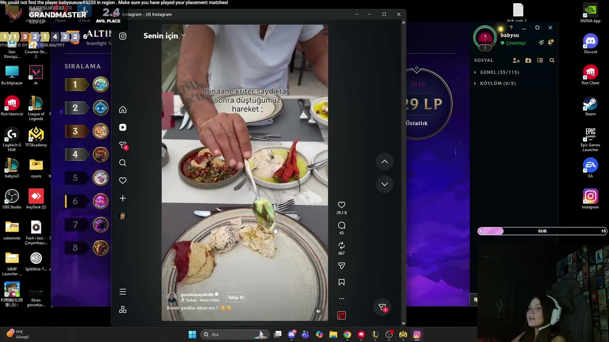Expand Senin için feed dropdown

tap(164, 36)
